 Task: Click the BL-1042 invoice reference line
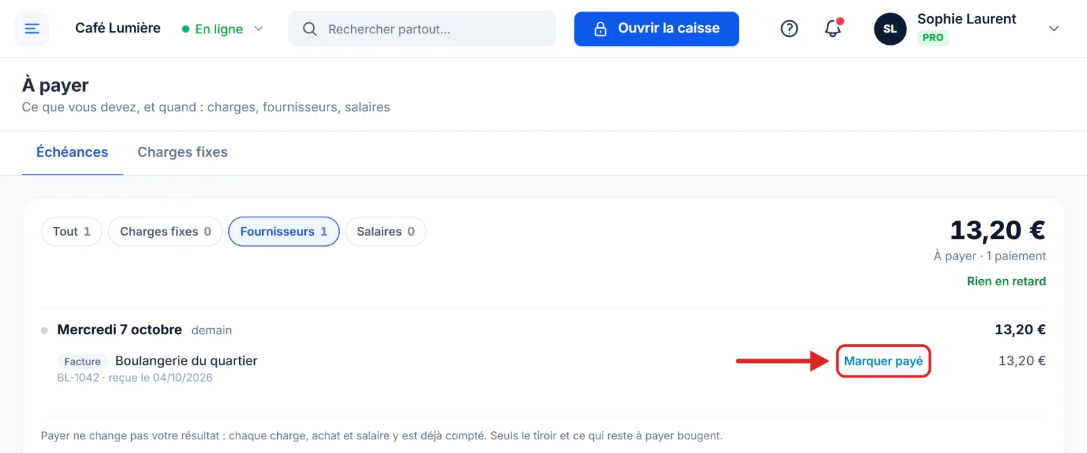(x=135, y=378)
